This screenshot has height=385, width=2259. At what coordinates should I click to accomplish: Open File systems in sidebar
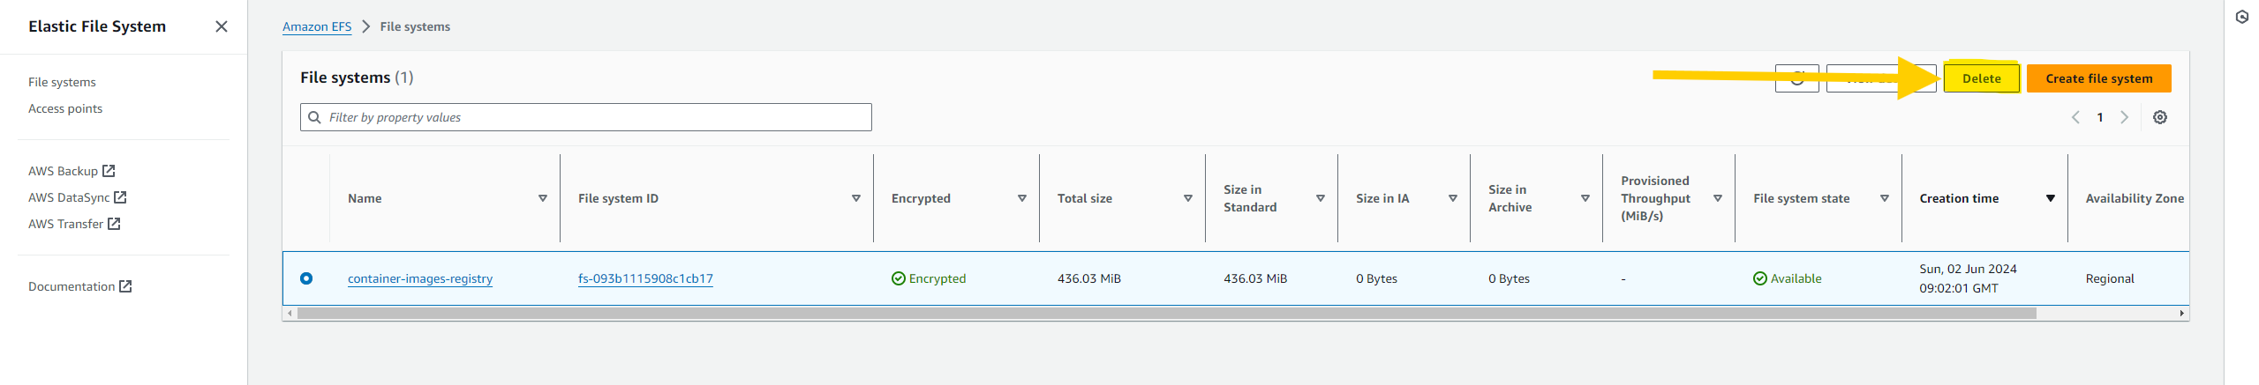pyautogui.click(x=62, y=82)
